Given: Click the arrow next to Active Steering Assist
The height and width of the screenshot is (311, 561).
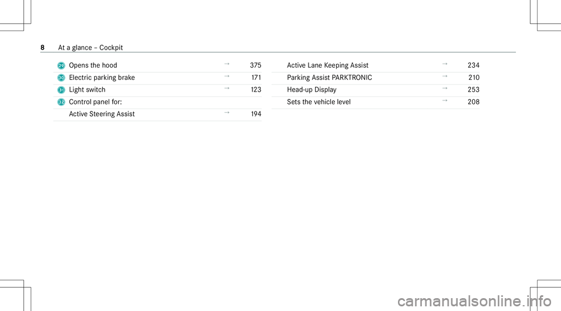Looking at the screenshot, I should [x=227, y=113].
